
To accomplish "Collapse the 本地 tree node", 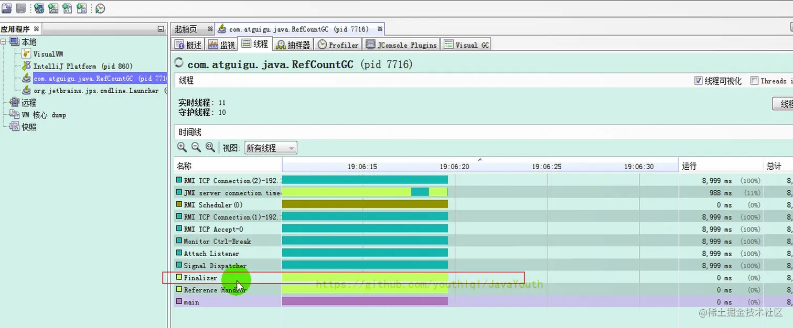I will pyautogui.click(x=4, y=42).
